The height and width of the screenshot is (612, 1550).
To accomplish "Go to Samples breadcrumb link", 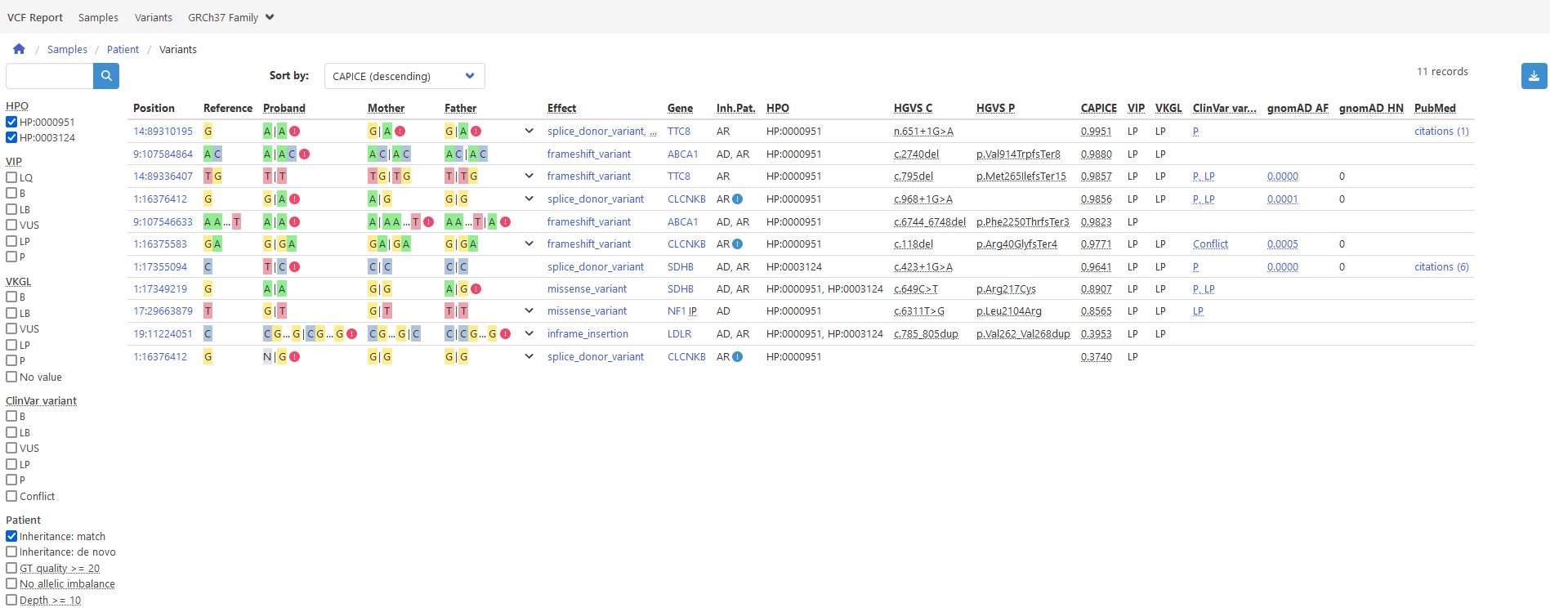I will click(x=67, y=49).
